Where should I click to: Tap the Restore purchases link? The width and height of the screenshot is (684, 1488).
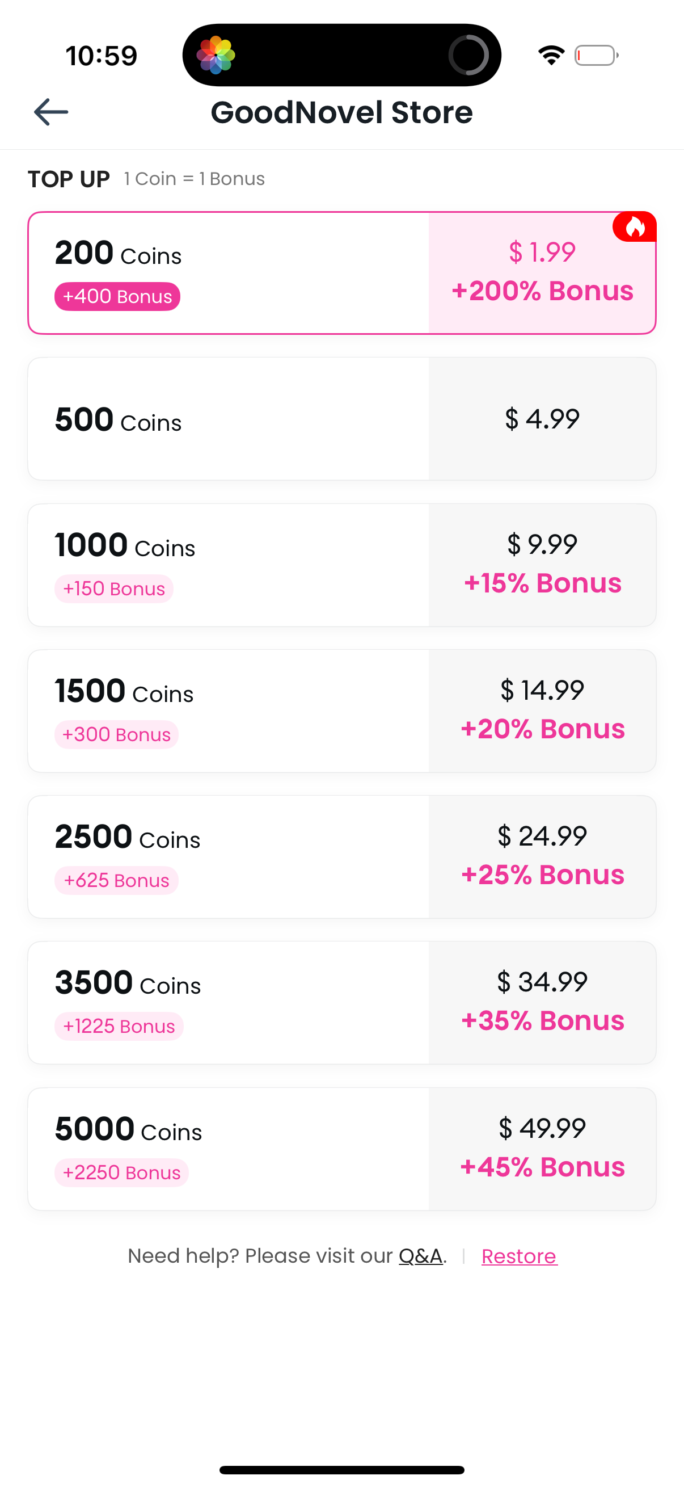pyautogui.click(x=519, y=1256)
